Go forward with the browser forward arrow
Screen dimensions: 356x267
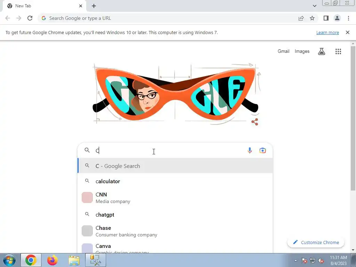point(19,18)
